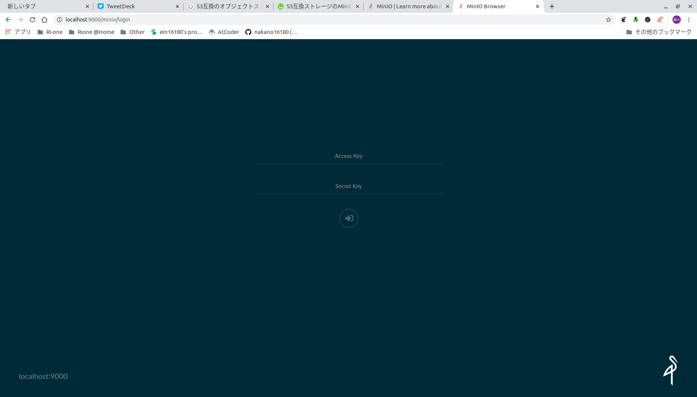Click the new tab plus button
The image size is (697, 397).
[552, 6]
